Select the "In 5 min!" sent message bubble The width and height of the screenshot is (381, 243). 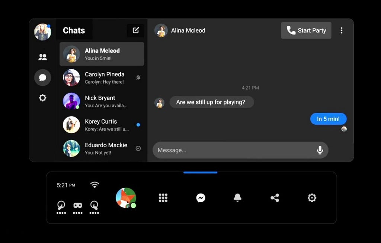click(328, 119)
